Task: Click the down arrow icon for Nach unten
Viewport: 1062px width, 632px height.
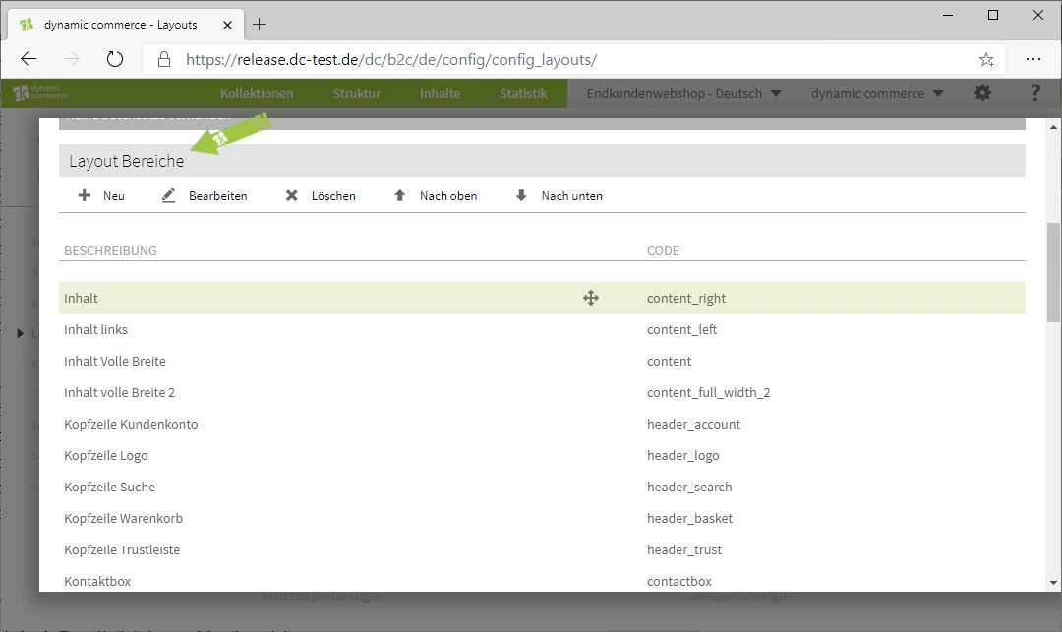Action: [521, 195]
